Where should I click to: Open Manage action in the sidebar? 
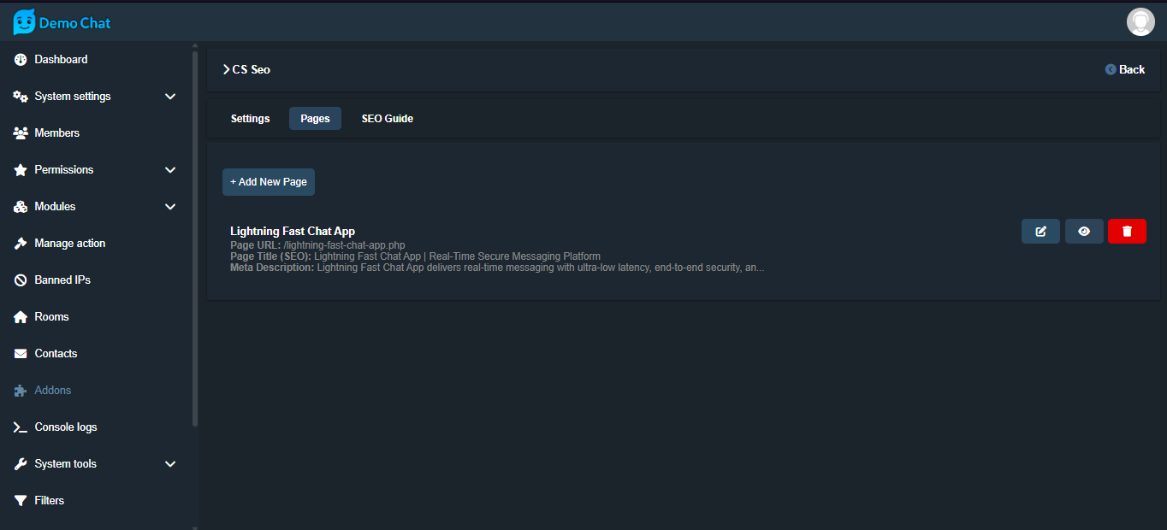[x=69, y=244]
